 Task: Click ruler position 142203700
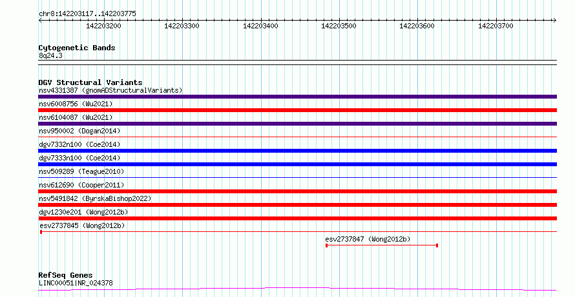[x=496, y=26]
